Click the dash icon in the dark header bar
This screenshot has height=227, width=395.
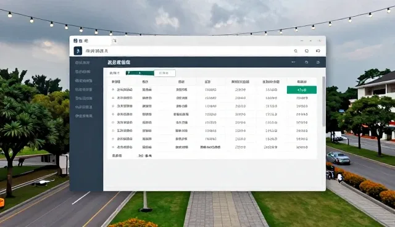pyautogui.click(x=294, y=62)
